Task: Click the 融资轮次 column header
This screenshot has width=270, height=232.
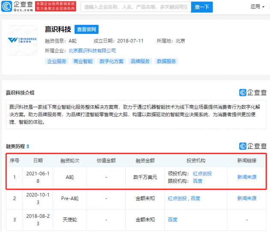Action: click(70, 161)
